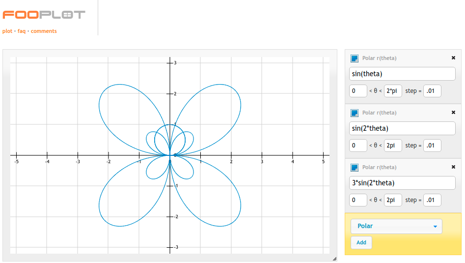The height and width of the screenshot is (263, 465).
Task: Click the sin(2*theta) function input
Action: tap(402, 129)
